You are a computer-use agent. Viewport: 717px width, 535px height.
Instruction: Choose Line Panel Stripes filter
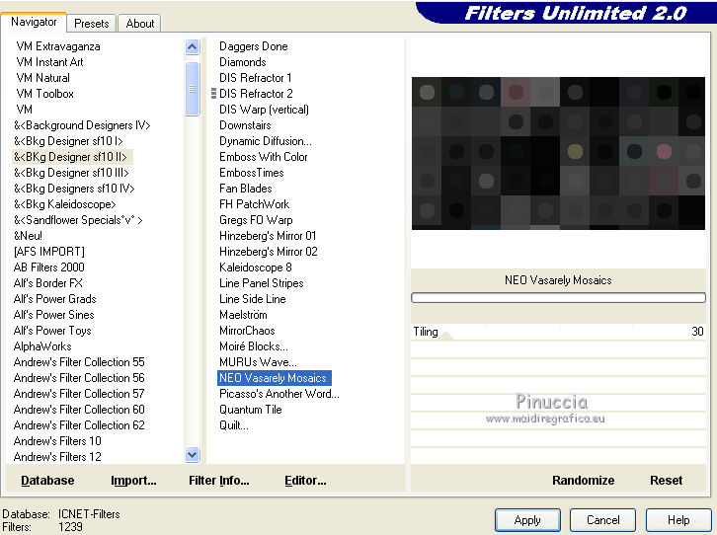[x=261, y=283]
